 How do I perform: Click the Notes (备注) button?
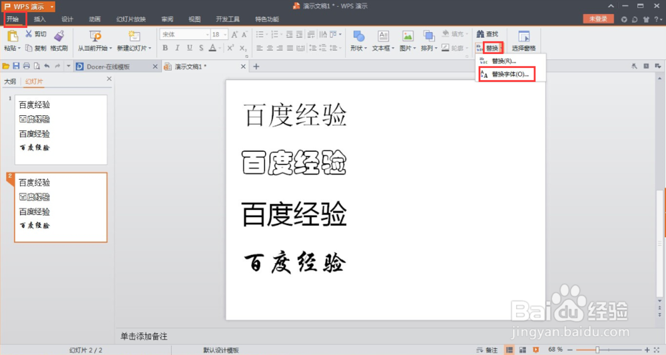click(x=488, y=350)
